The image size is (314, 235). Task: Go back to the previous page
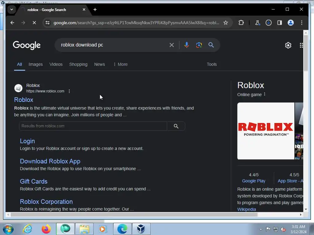[12, 23]
